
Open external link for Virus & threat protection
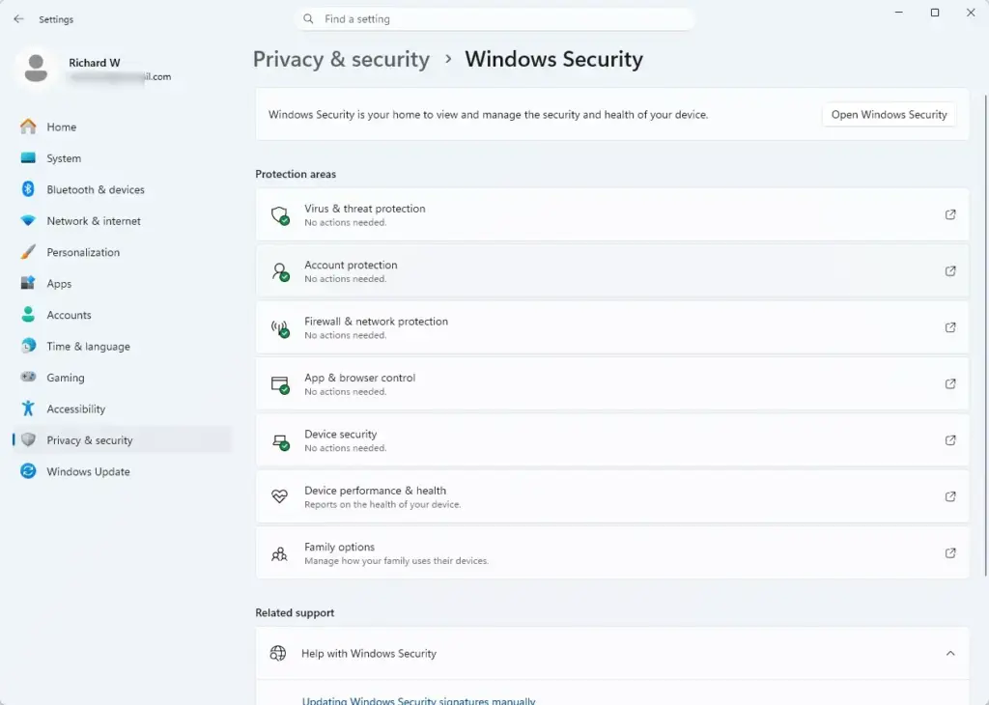950,214
